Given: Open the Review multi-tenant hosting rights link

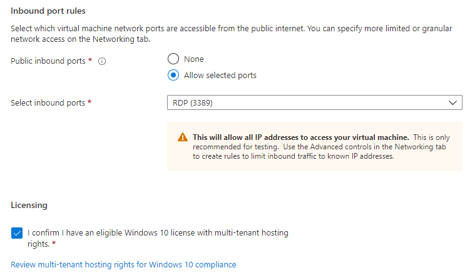Looking at the screenshot, I should (123, 265).
